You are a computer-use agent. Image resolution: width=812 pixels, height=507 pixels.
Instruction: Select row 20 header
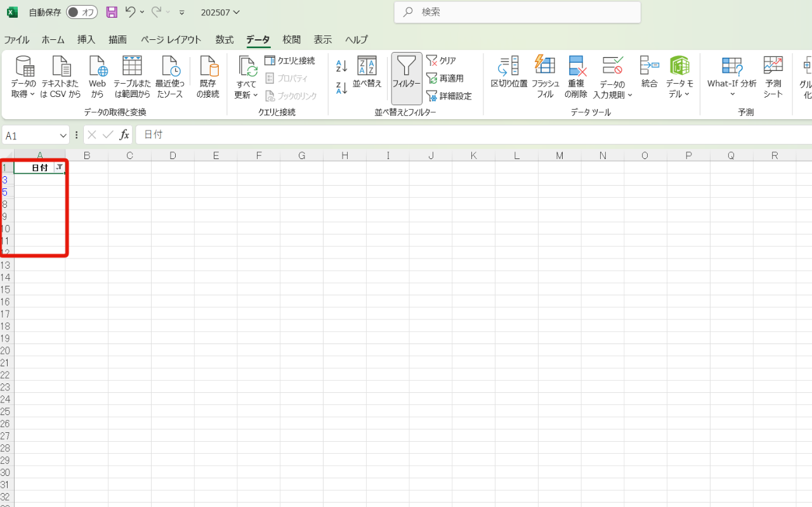pyautogui.click(x=6, y=351)
